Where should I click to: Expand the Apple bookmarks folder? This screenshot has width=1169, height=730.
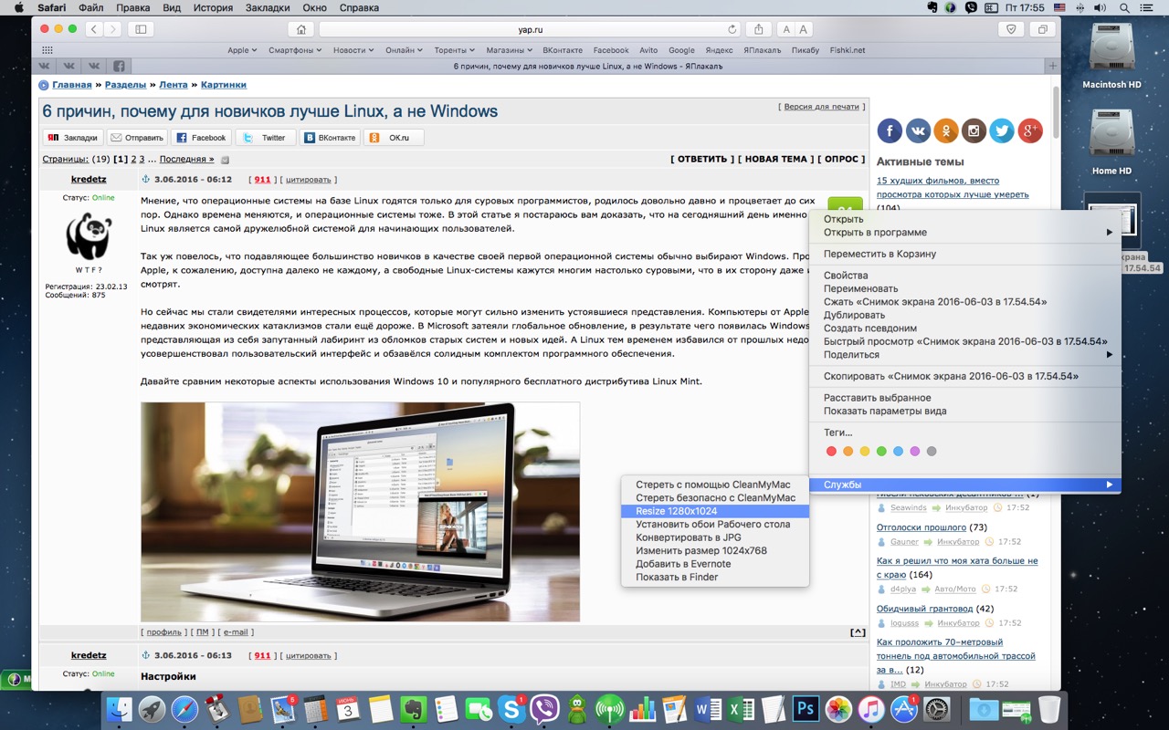point(242,50)
